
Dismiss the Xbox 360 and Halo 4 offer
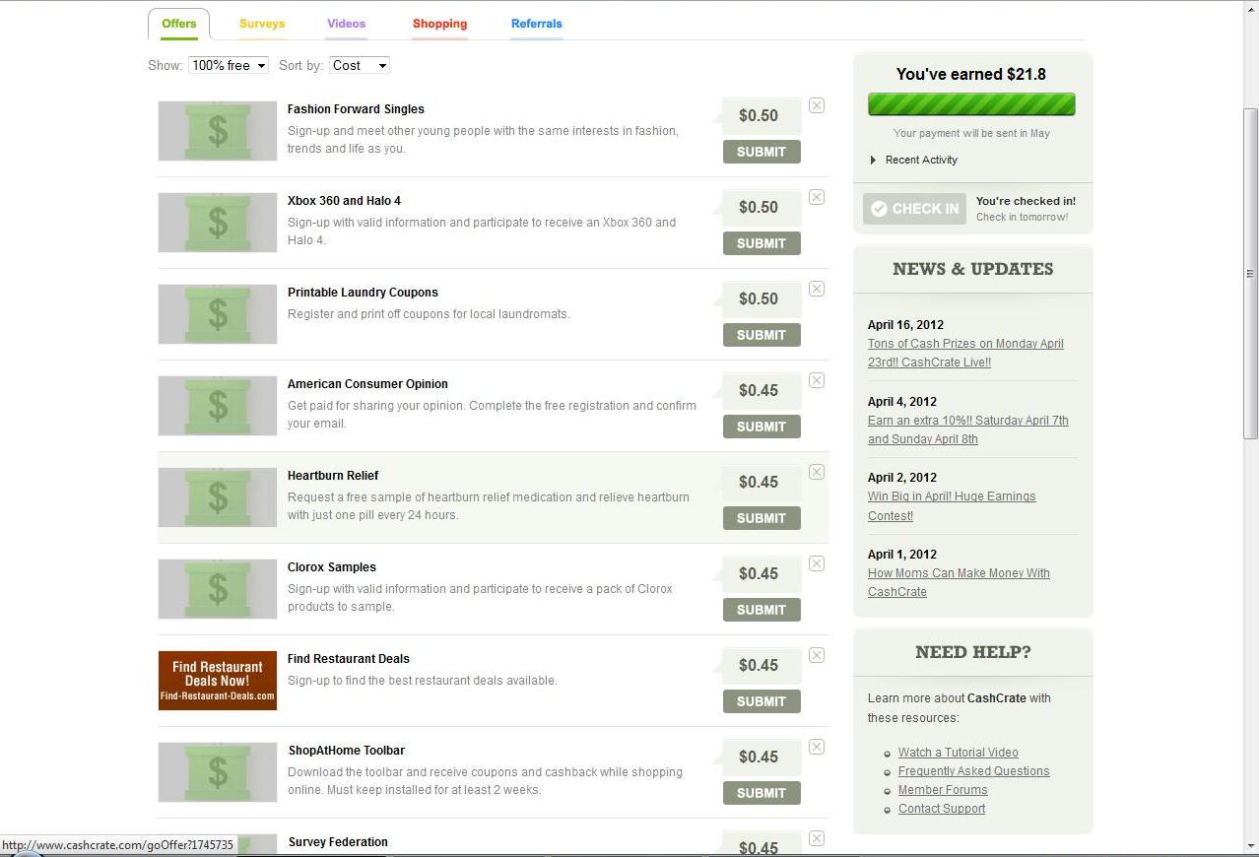point(816,197)
